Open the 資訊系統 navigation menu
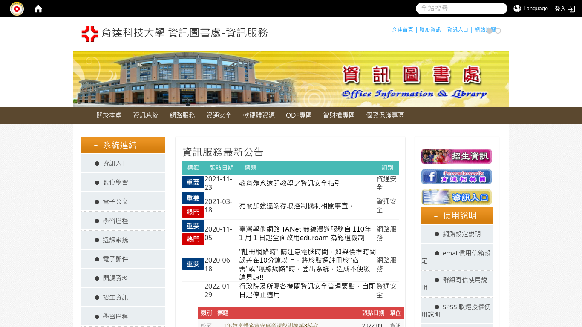 [146, 115]
